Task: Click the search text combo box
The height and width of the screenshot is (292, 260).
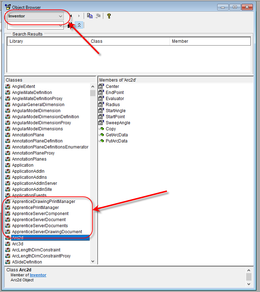Action: click(x=35, y=26)
